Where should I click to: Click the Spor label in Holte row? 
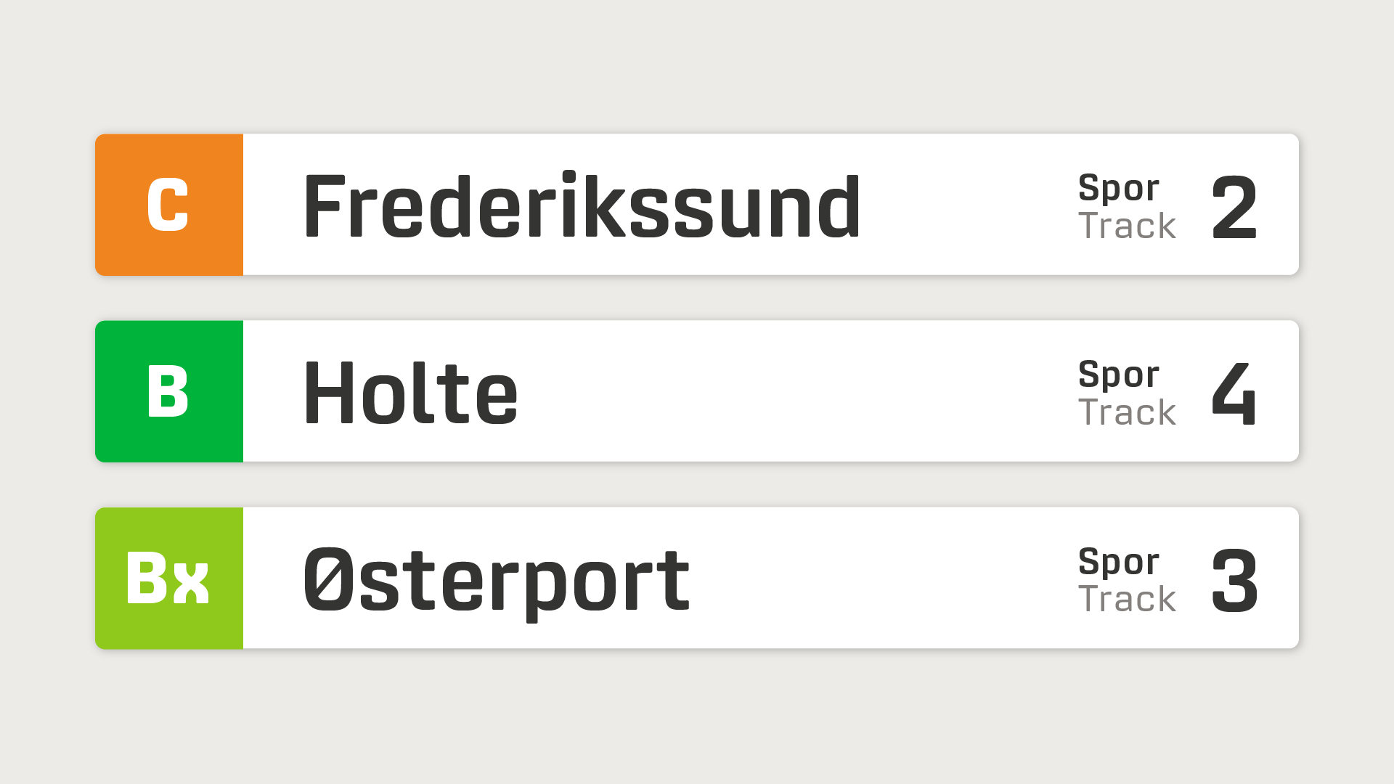(1118, 375)
